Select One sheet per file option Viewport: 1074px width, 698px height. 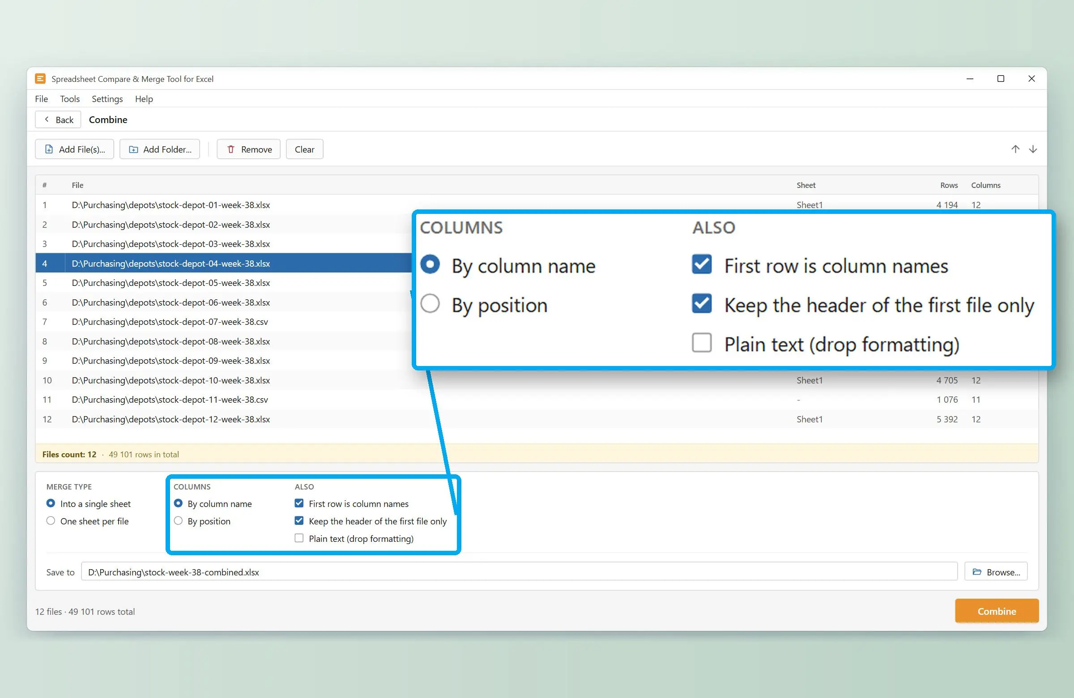click(88, 521)
